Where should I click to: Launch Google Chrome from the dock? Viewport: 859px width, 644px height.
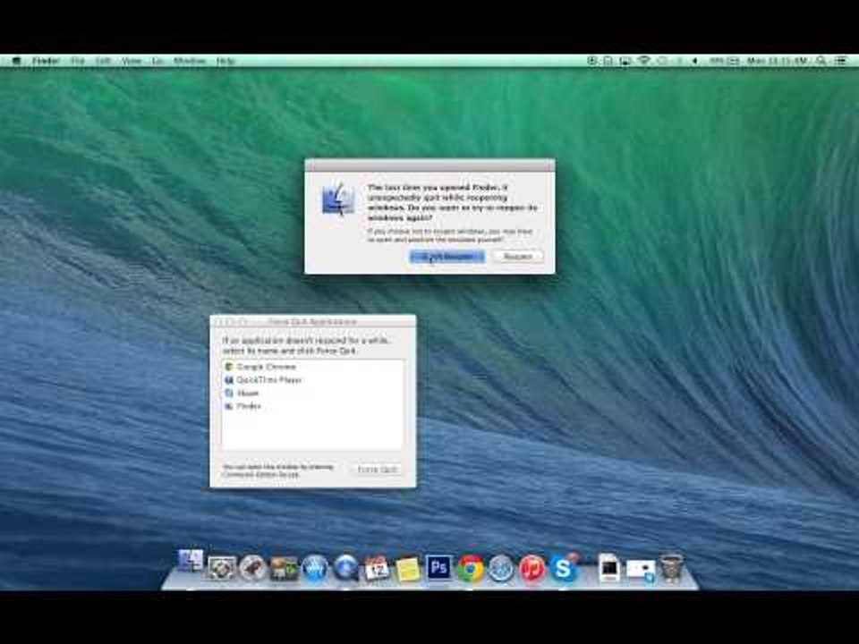[x=470, y=568]
